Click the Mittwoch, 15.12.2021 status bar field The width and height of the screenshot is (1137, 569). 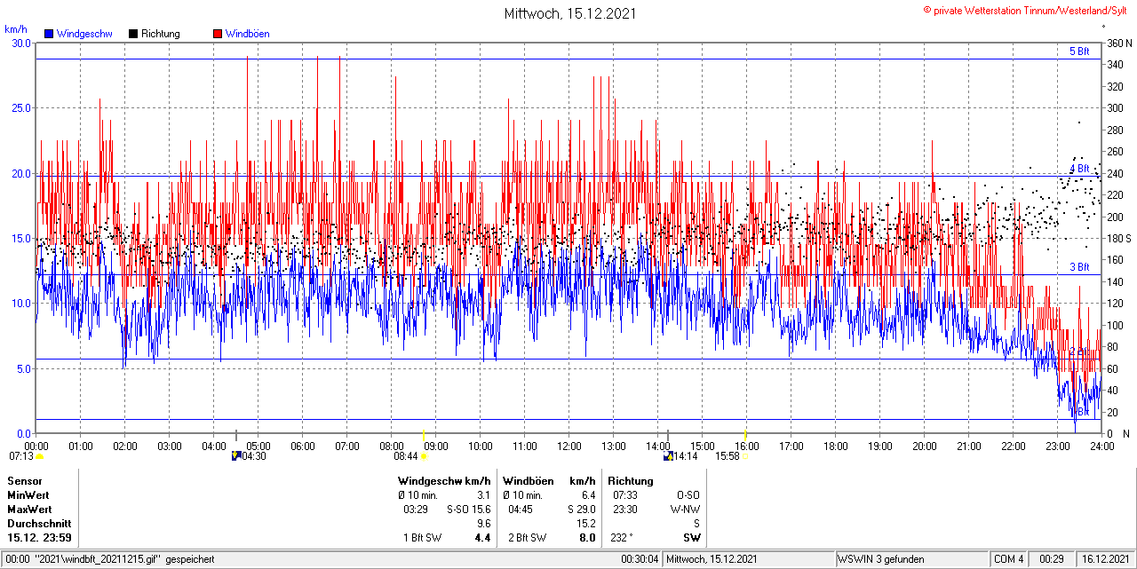pos(749,559)
